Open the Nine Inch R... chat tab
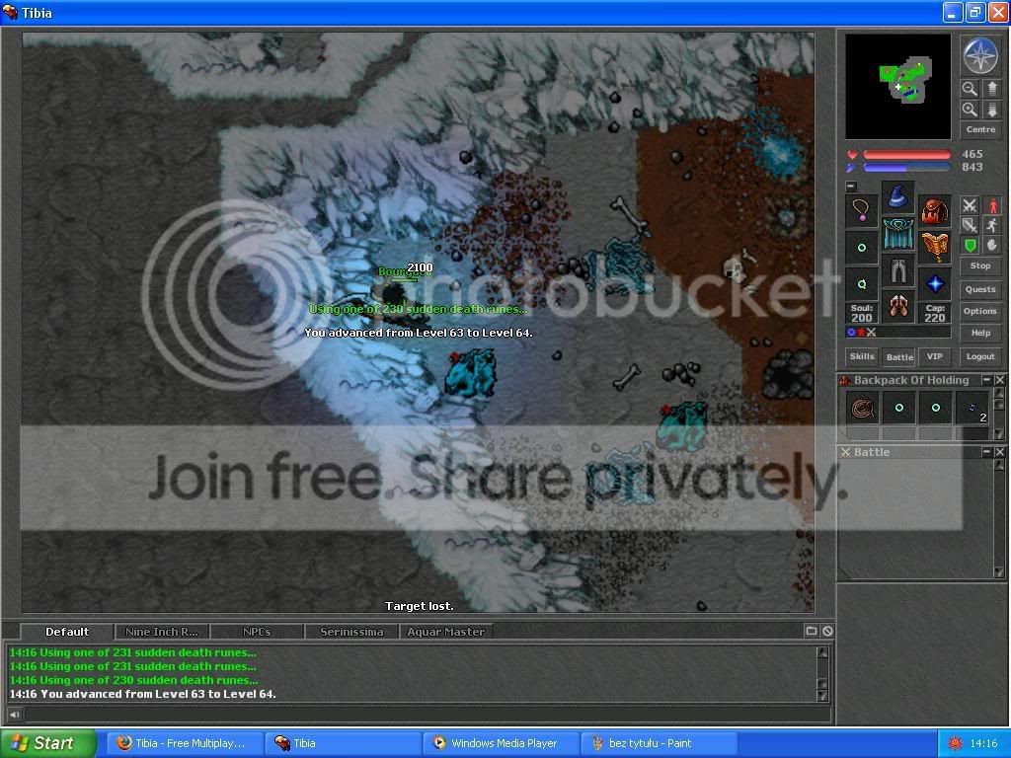The image size is (1011, 758). pyautogui.click(x=162, y=632)
